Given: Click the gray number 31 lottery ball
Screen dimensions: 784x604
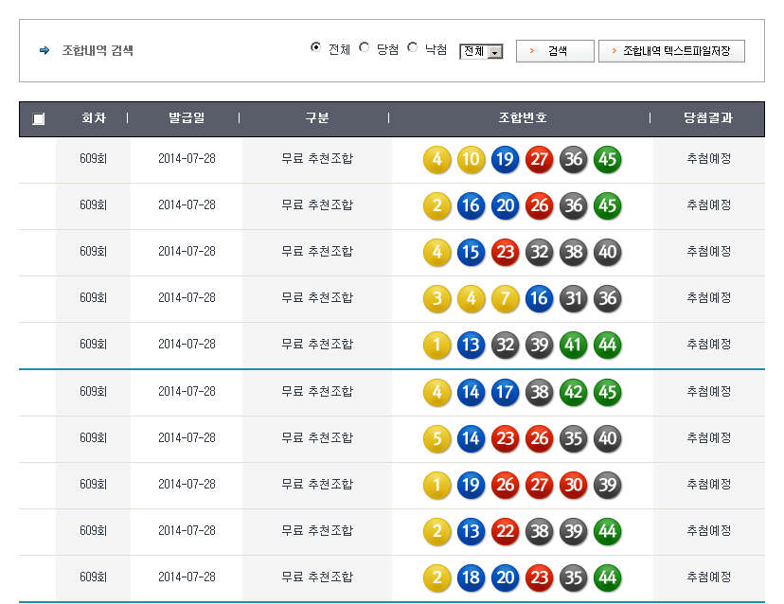Looking at the screenshot, I should click(574, 298).
